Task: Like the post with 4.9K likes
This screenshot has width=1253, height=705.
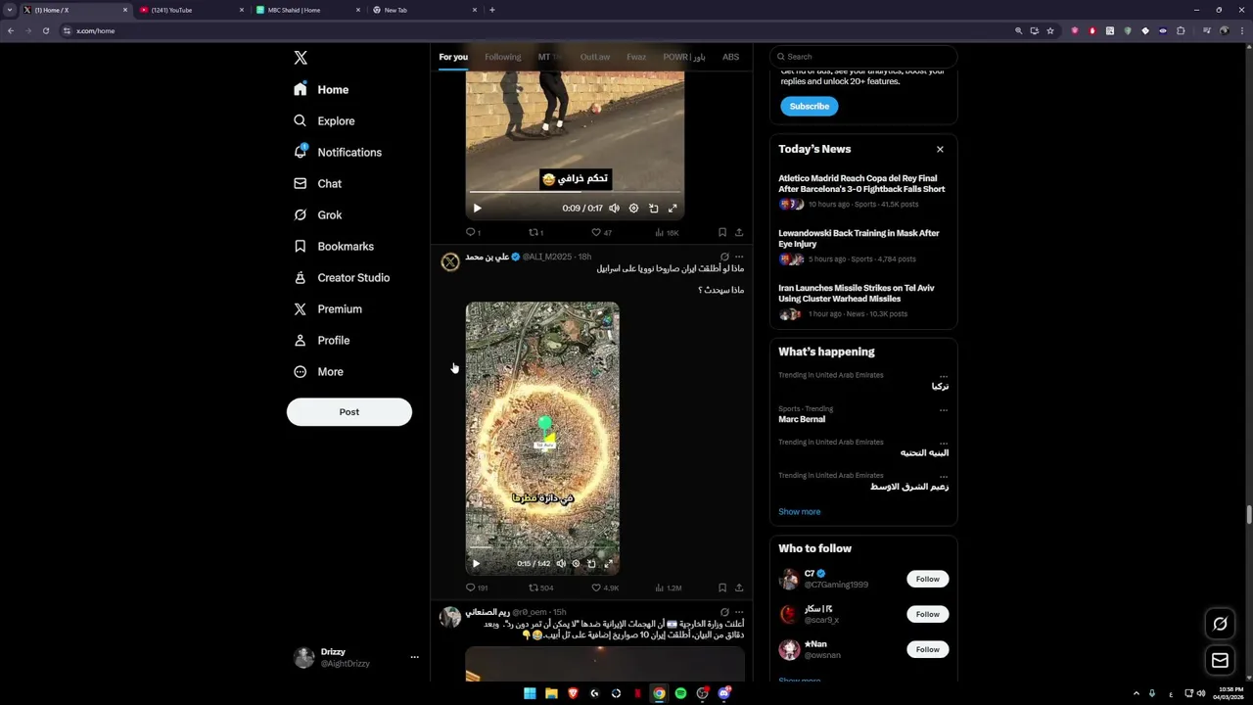Action: (x=605, y=587)
